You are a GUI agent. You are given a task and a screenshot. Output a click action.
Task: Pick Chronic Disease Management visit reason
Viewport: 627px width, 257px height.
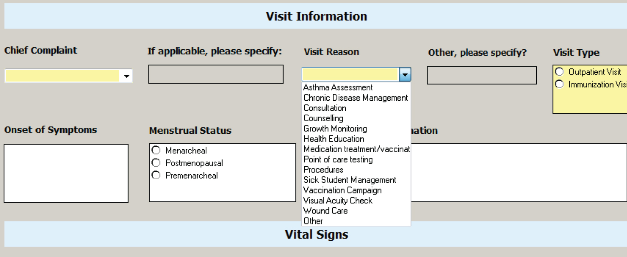(355, 98)
